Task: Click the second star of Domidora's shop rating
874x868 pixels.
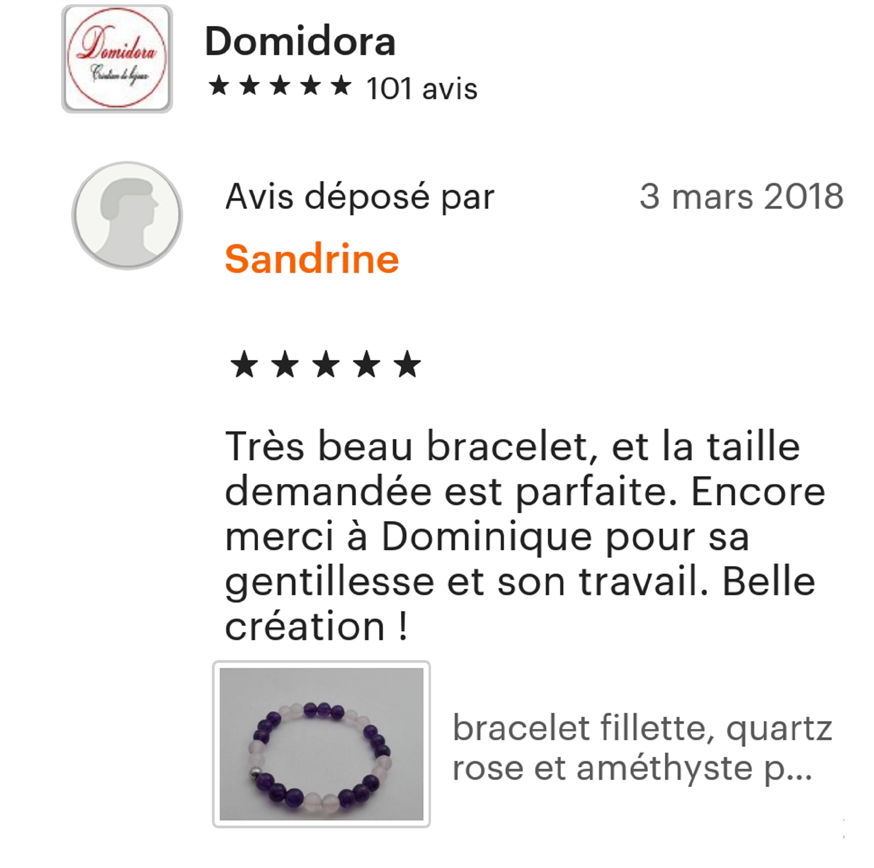Action: [249, 86]
